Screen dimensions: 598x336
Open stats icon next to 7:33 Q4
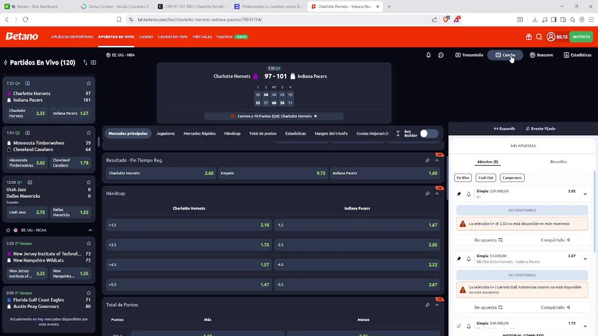point(28,84)
